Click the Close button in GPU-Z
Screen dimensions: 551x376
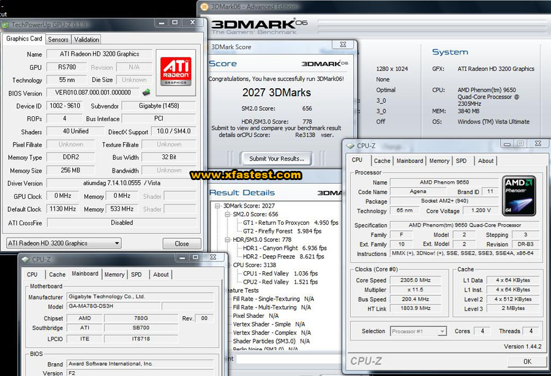182,244
